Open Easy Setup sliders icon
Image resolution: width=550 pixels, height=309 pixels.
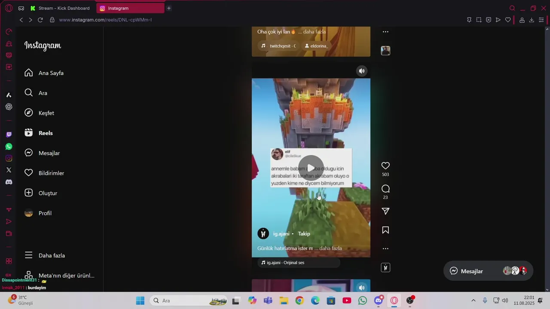(x=541, y=20)
